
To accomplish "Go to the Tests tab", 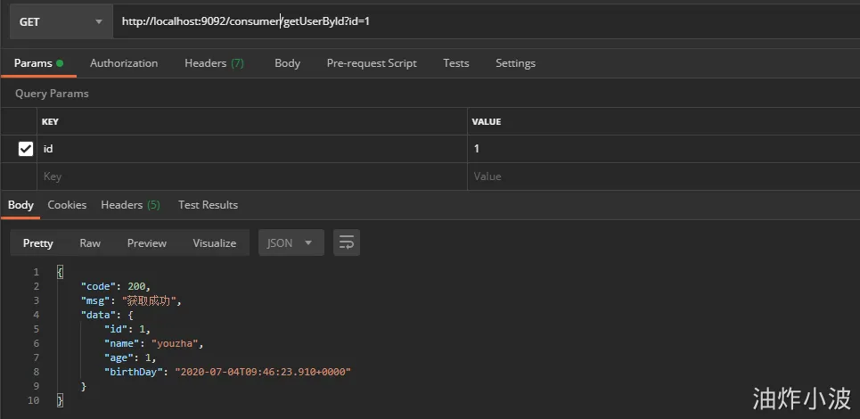I will click(x=455, y=63).
